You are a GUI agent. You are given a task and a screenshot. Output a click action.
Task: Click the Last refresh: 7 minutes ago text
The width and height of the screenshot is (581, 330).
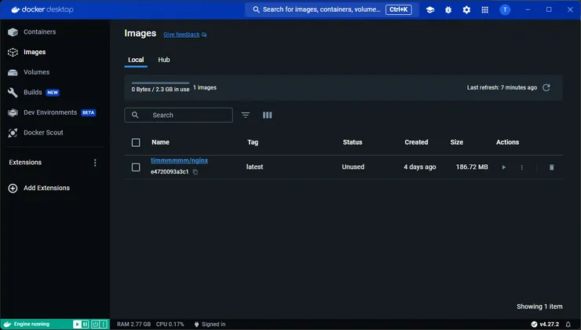(x=502, y=87)
